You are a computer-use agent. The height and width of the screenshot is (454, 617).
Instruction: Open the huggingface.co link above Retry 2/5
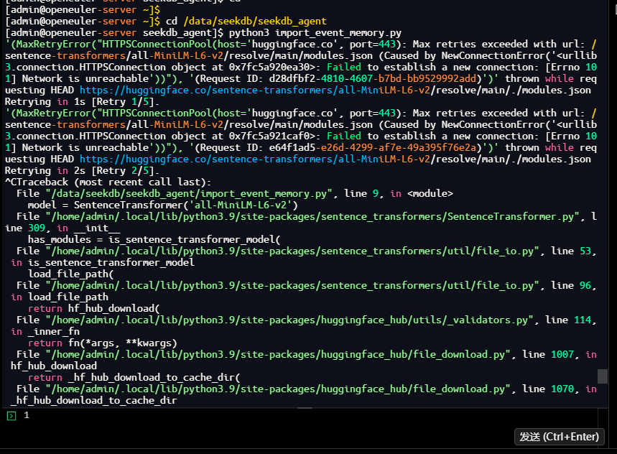click(335, 159)
